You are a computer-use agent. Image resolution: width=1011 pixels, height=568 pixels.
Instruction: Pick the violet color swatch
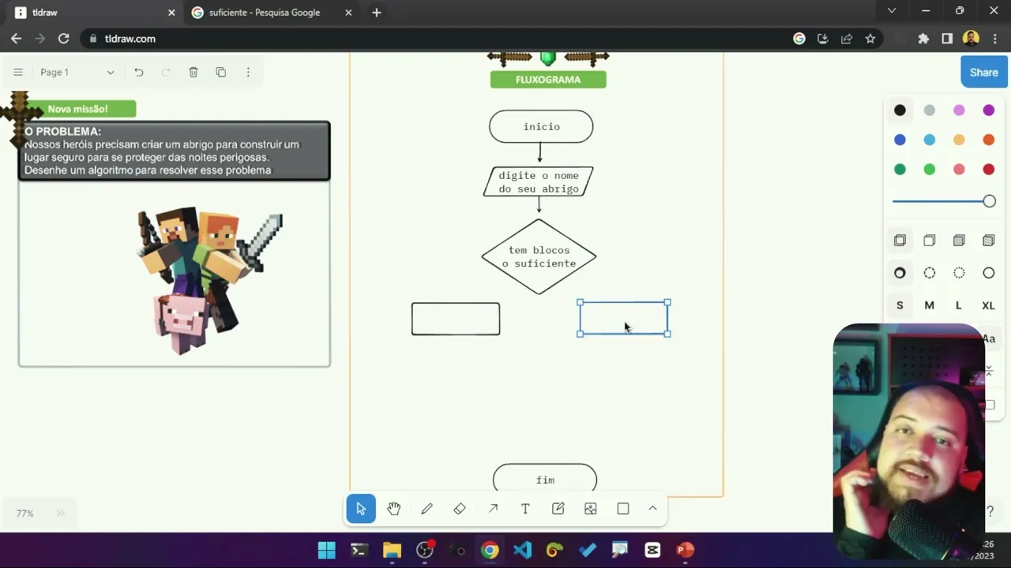[989, 110]
